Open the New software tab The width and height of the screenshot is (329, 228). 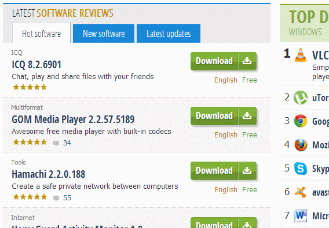point(104,33)
